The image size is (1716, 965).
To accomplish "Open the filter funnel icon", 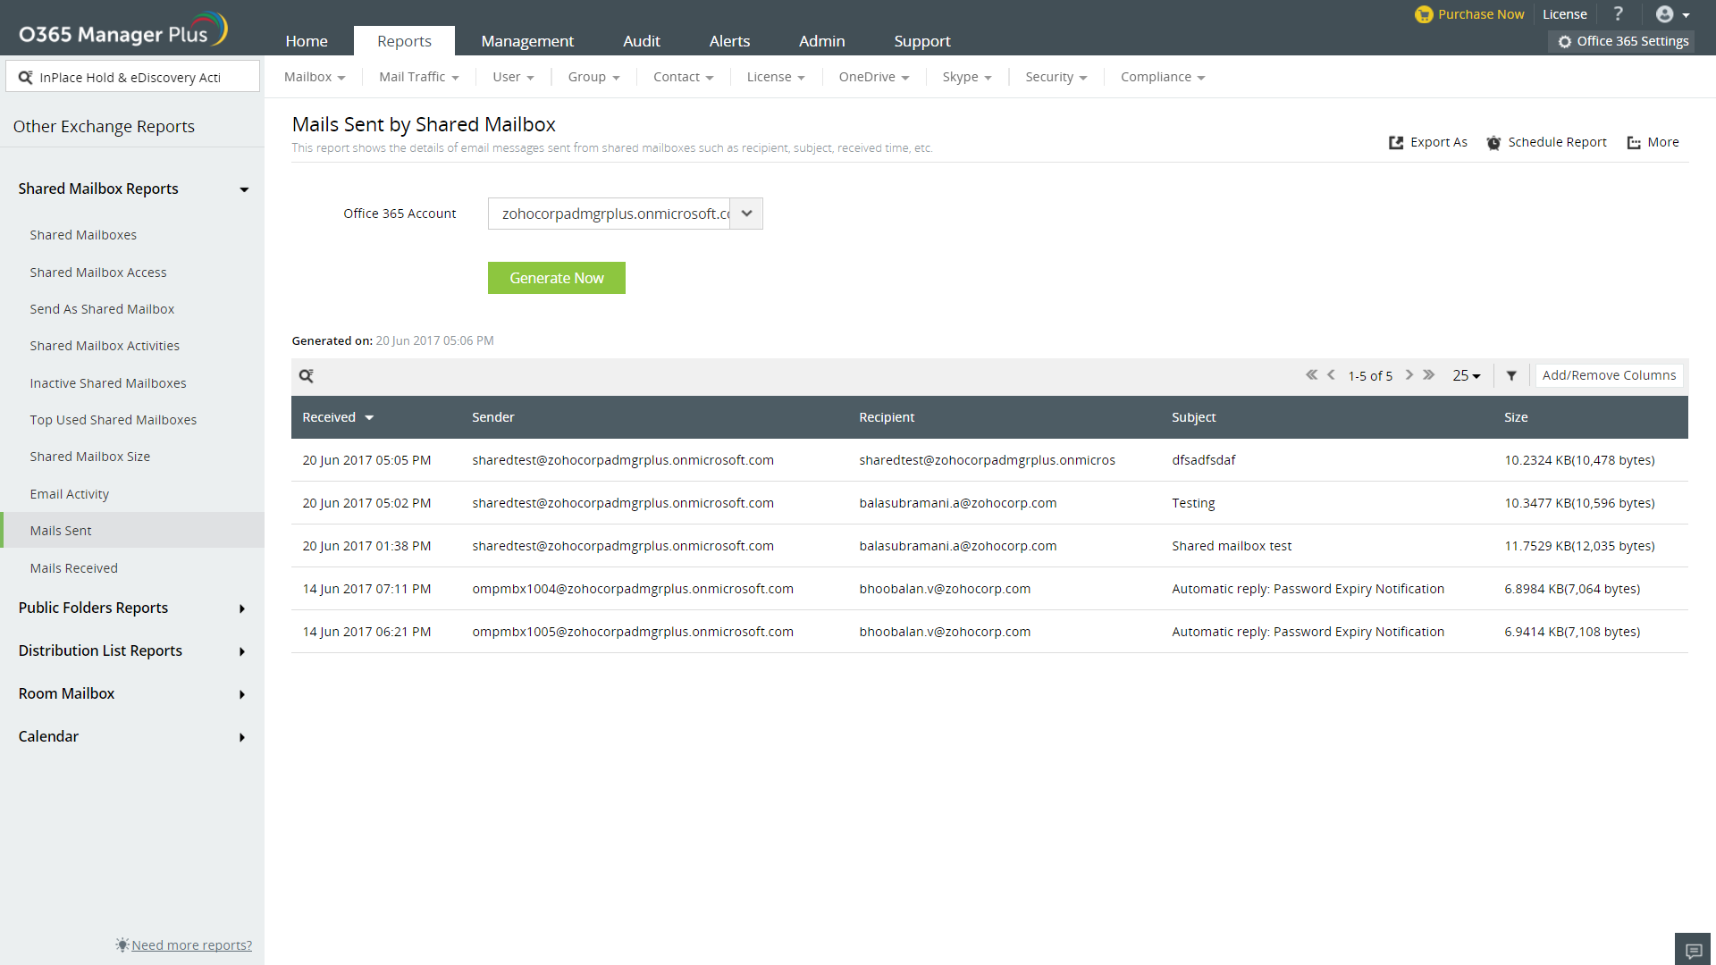I will pyautogui.click(x=1511, y=376).
